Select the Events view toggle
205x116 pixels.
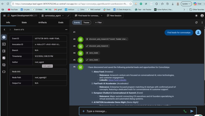click(x=77, y=22)
